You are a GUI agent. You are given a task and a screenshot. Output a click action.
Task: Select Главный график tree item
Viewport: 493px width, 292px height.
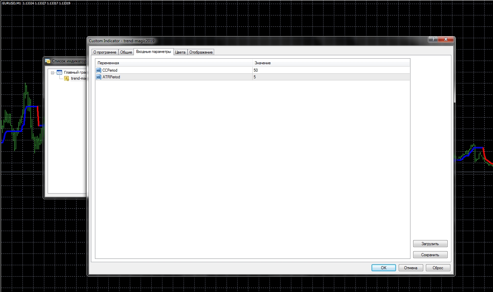(x=75, y=72)
